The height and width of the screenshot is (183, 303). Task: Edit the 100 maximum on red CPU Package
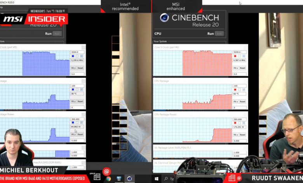click(x=240, y=86)
